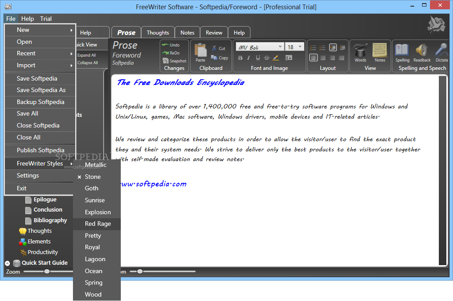
Task: Click the Productivity icon in tree
Action: coord(23,252)
